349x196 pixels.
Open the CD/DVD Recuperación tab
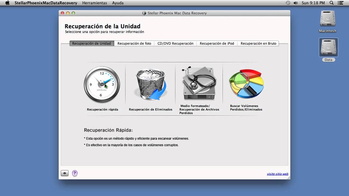point(175,43)
